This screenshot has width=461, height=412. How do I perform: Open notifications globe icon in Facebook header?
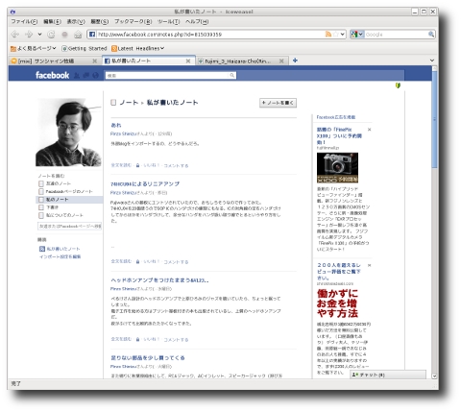95,76
